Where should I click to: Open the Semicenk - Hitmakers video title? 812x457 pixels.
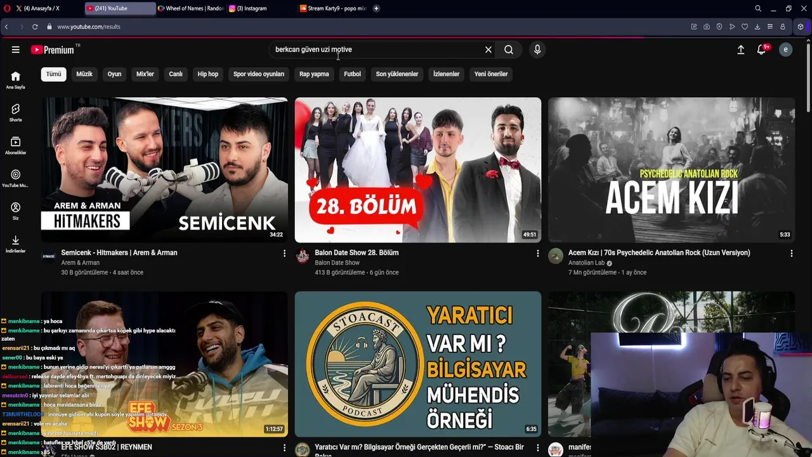(x=119, y=253)
